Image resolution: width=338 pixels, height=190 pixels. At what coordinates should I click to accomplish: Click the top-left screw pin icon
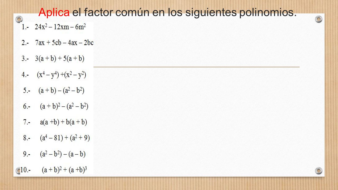tap(19, 19)
